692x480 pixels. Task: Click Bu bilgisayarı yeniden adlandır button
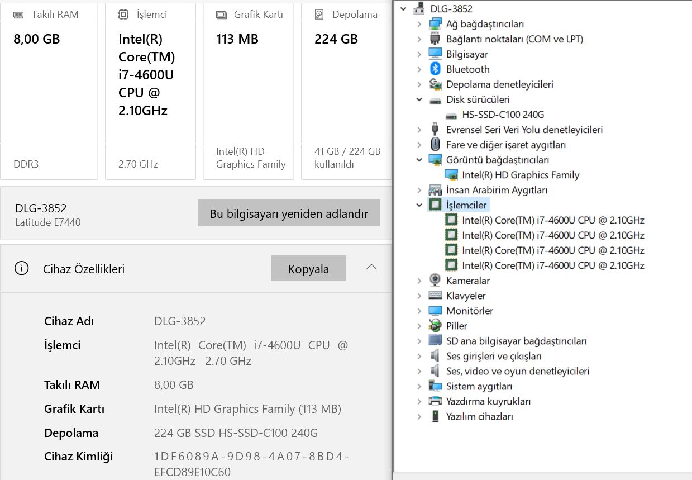(289, 213)
